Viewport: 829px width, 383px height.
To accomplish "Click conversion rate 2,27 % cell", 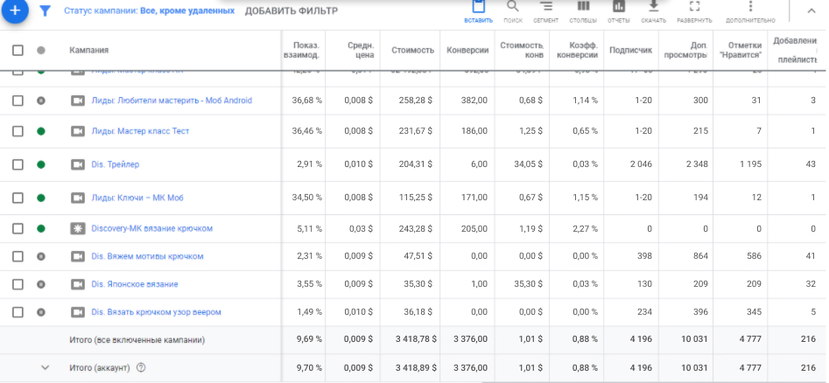I will click(586, 228).
